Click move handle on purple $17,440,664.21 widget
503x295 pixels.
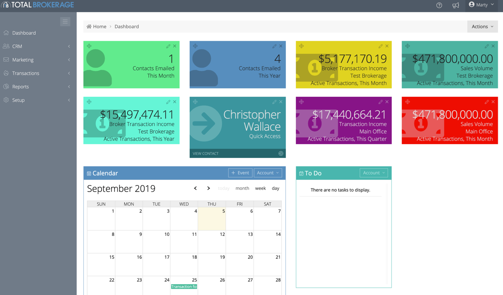click(x=302, y=102)
